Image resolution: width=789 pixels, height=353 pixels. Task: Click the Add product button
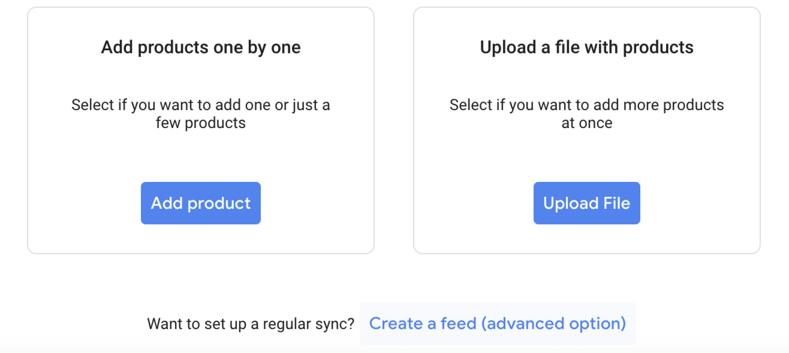click(x=201, y=203)
